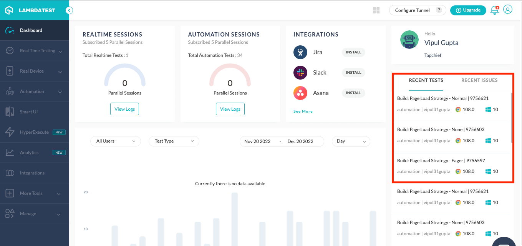Click the Slack integration logo
The image size is (522, 246).
(300, 73)
